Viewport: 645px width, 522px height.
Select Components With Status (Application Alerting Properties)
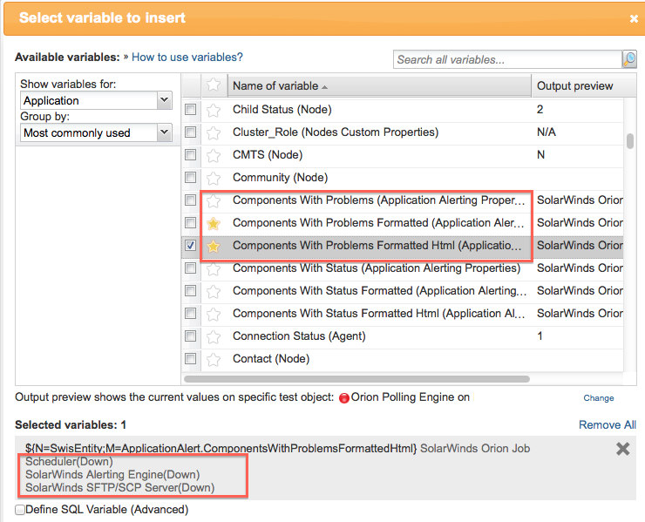pyautogui.click(x=377, y=268)
